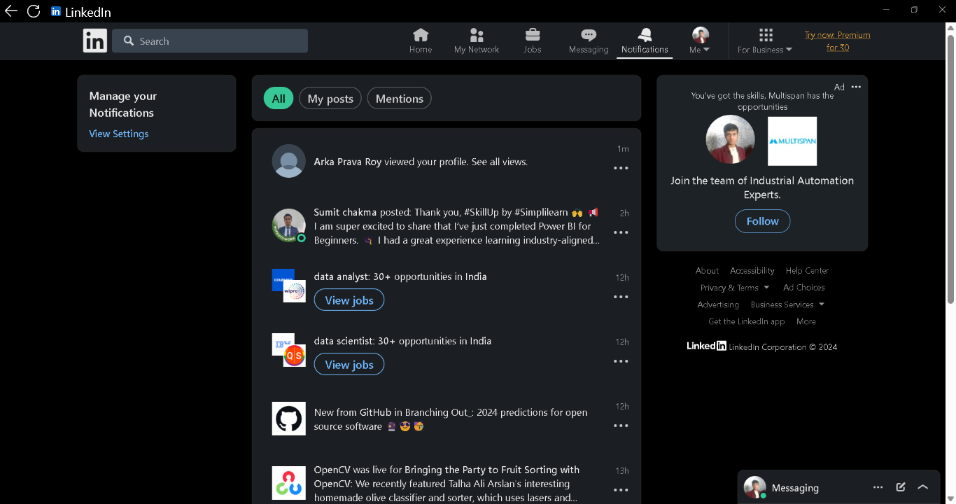The height and width of the screenshot is (504, 956).
Task: Click View Settings link
Action: [x=119, y=134]
